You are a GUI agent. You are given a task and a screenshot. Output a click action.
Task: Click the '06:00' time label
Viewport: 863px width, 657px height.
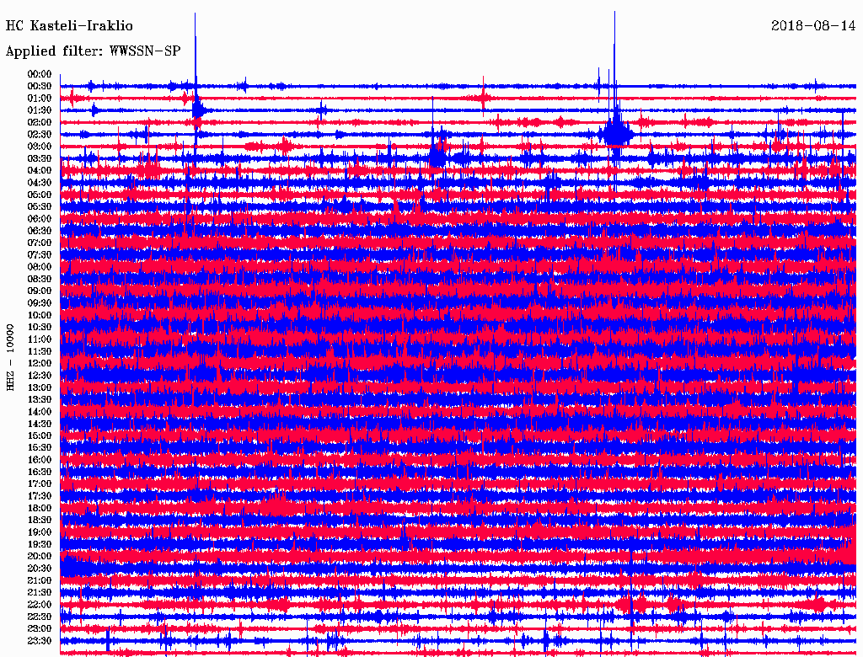click(x=40, y=218)
